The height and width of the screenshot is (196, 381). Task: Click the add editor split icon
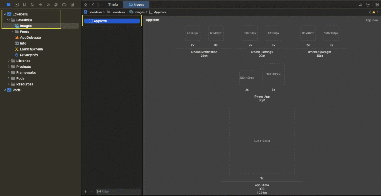[376, 5]
